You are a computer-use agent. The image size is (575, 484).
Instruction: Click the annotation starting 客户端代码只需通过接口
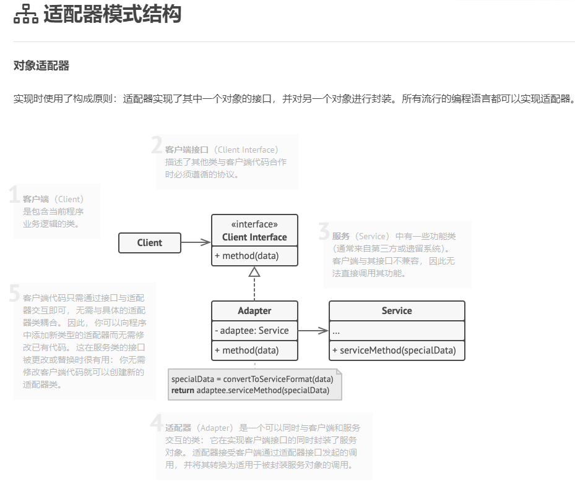(84, 341)
